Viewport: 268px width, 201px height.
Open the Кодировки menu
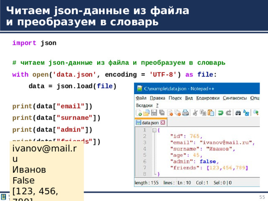[208, 98]
